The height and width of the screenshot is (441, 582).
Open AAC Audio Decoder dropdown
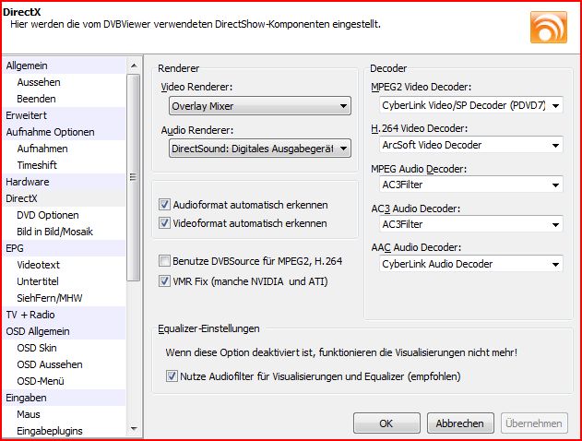pos(471,264)
